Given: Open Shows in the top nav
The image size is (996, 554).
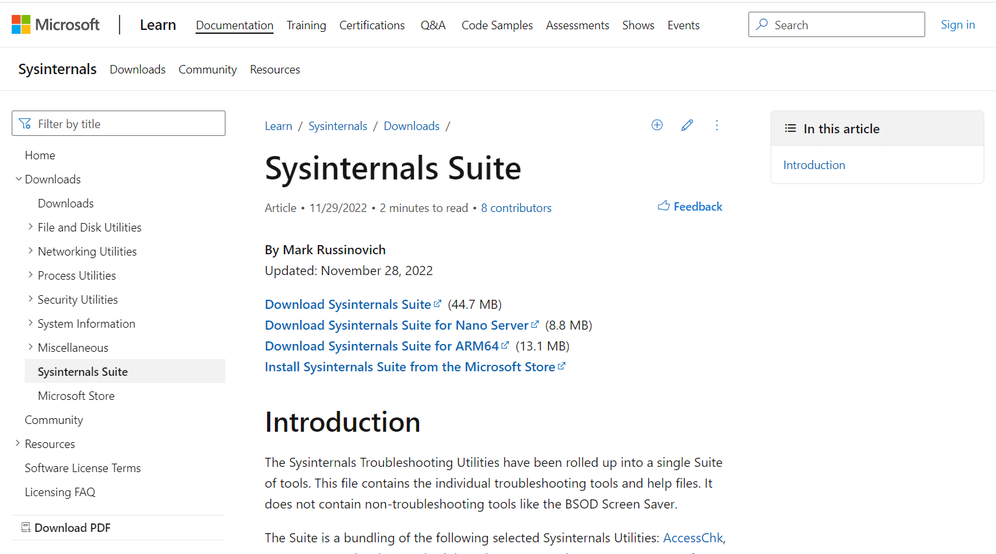Looking at the screenshot, I should coord(638,25).
